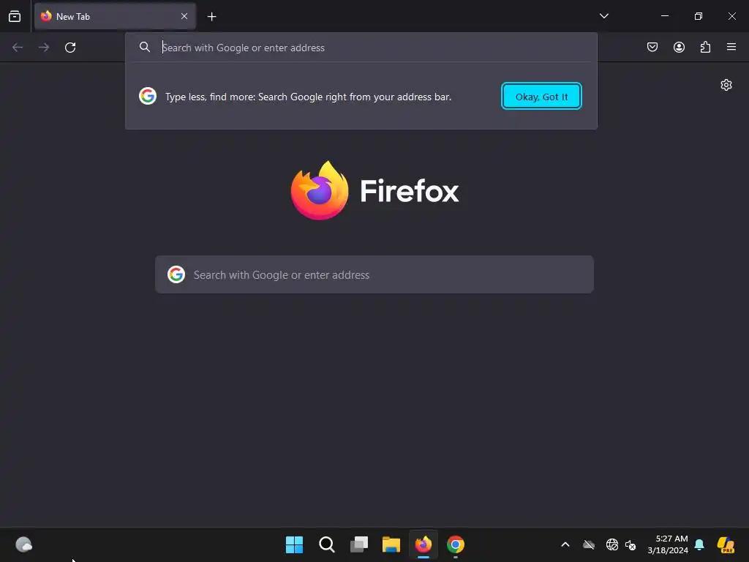Open the Extensions puzzle icon
The width and height of the screenshot is (749, 562).
tap(705, 47)
